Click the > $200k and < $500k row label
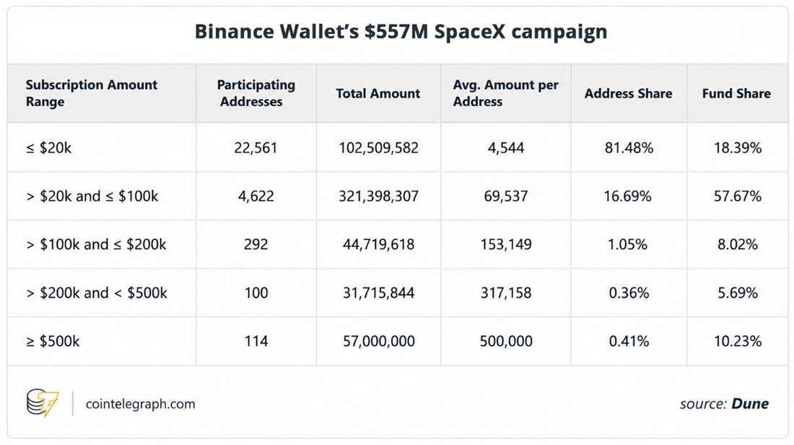This screenshot has width=794, height=445. 97,293
